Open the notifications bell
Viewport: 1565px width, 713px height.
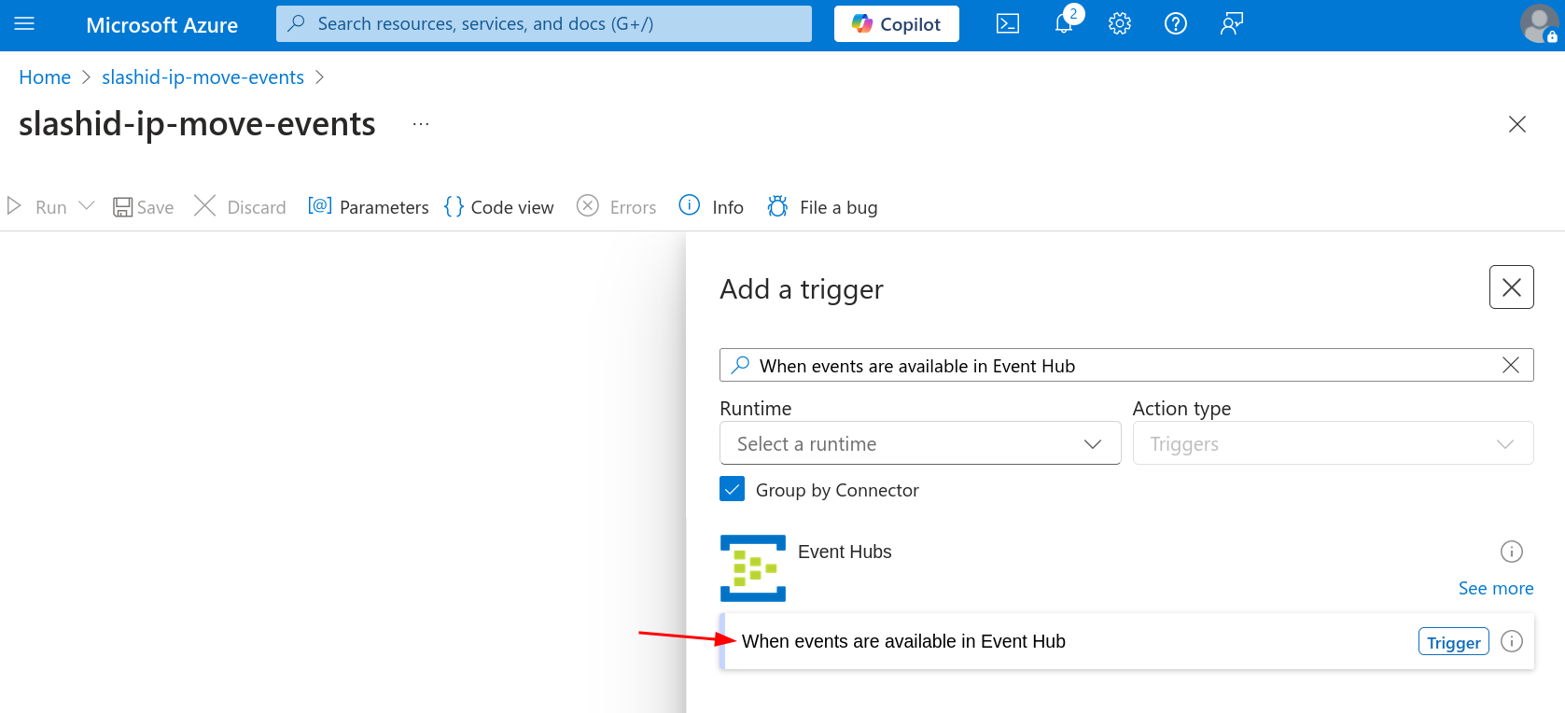tap(1064, 24)
